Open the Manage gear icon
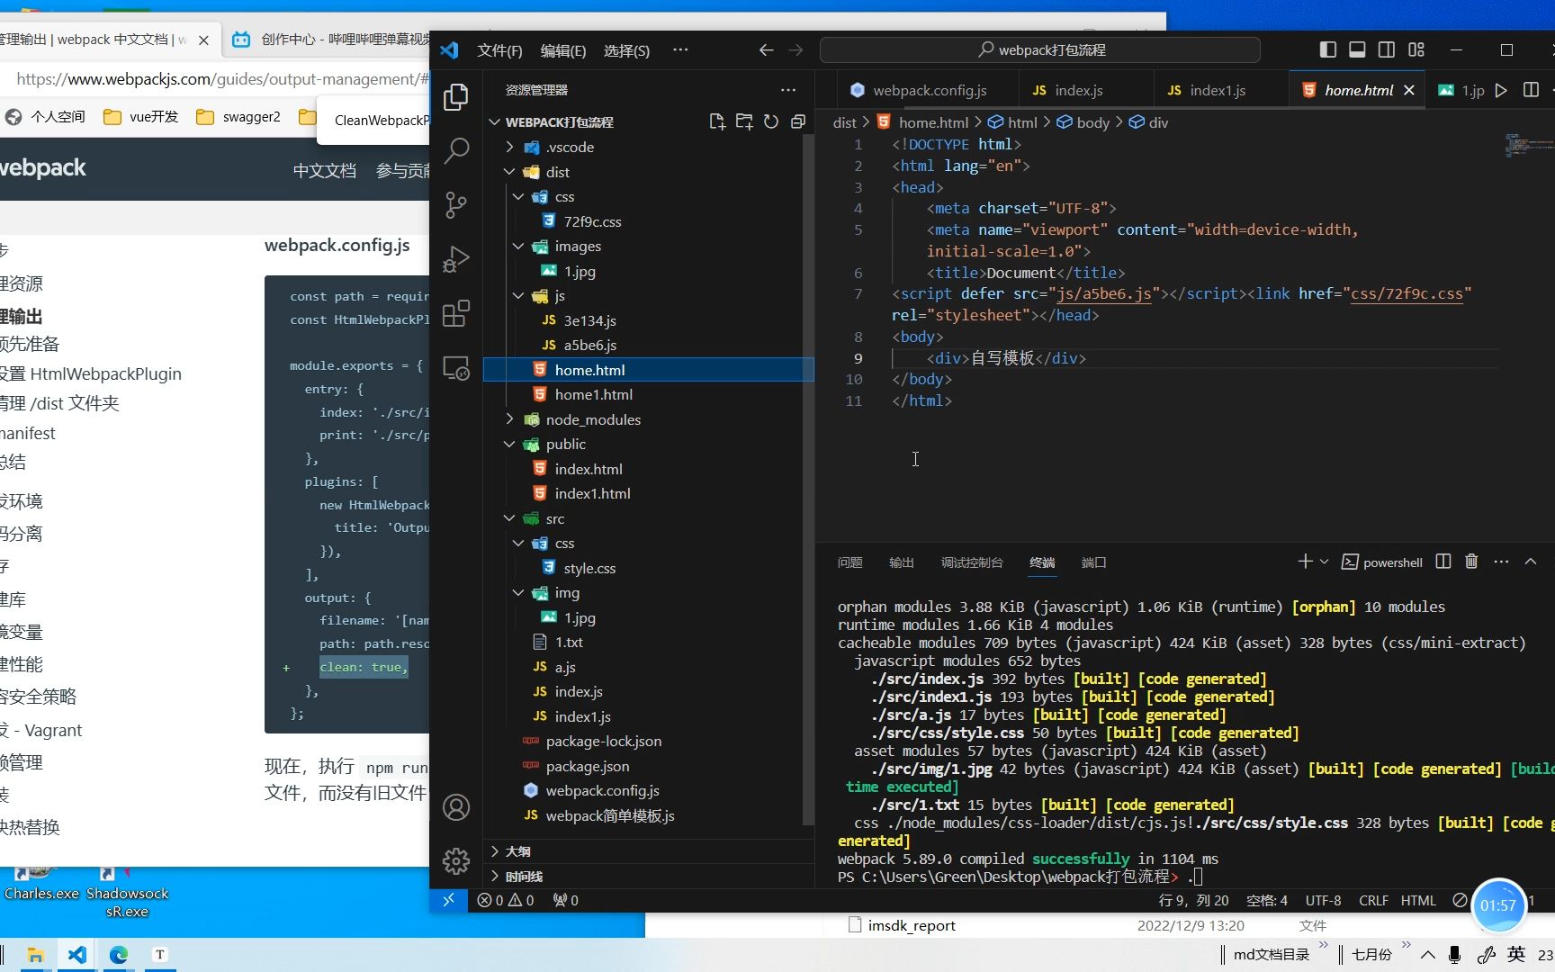 point(456,861)
